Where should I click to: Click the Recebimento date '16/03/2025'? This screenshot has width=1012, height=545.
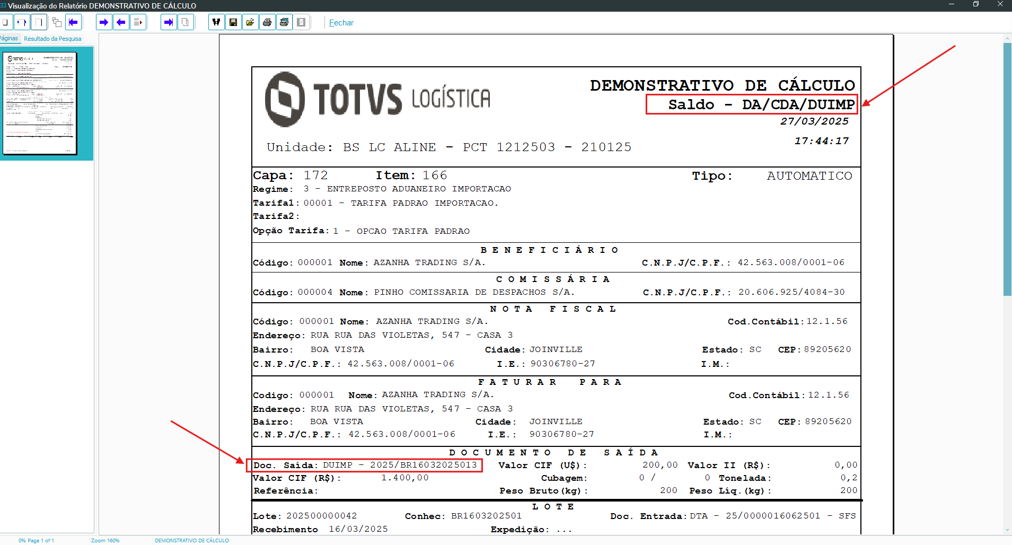358,529
